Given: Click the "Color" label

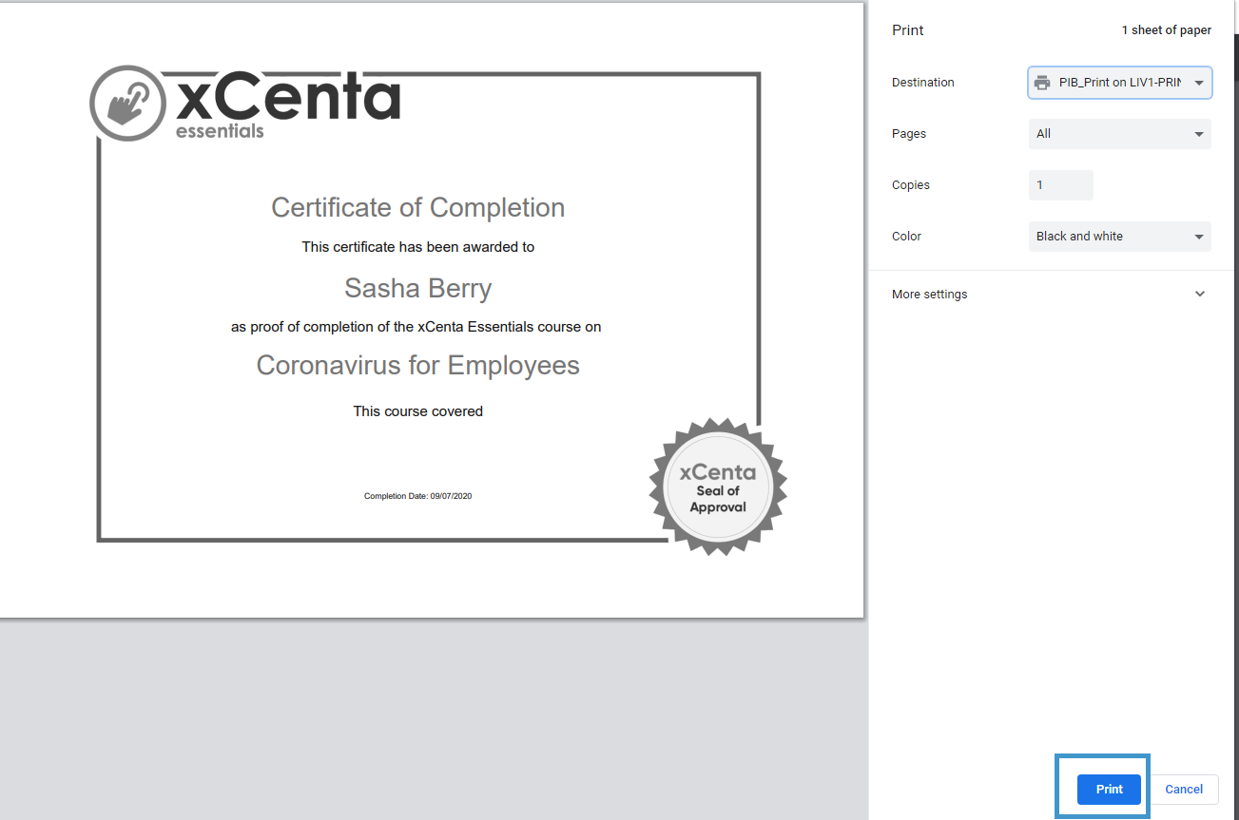Looking at the screenshot, I should [907, 237].
